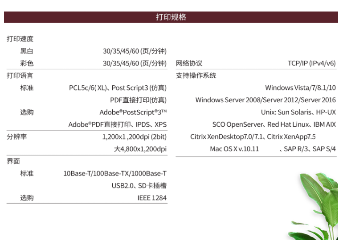
Task: Click the PDF直接打印(仿真) line
Action: pyautogui.click(x=138, y=100)
